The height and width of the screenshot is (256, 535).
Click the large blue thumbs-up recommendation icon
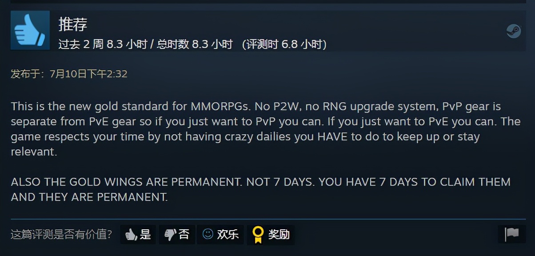(30, 30)
